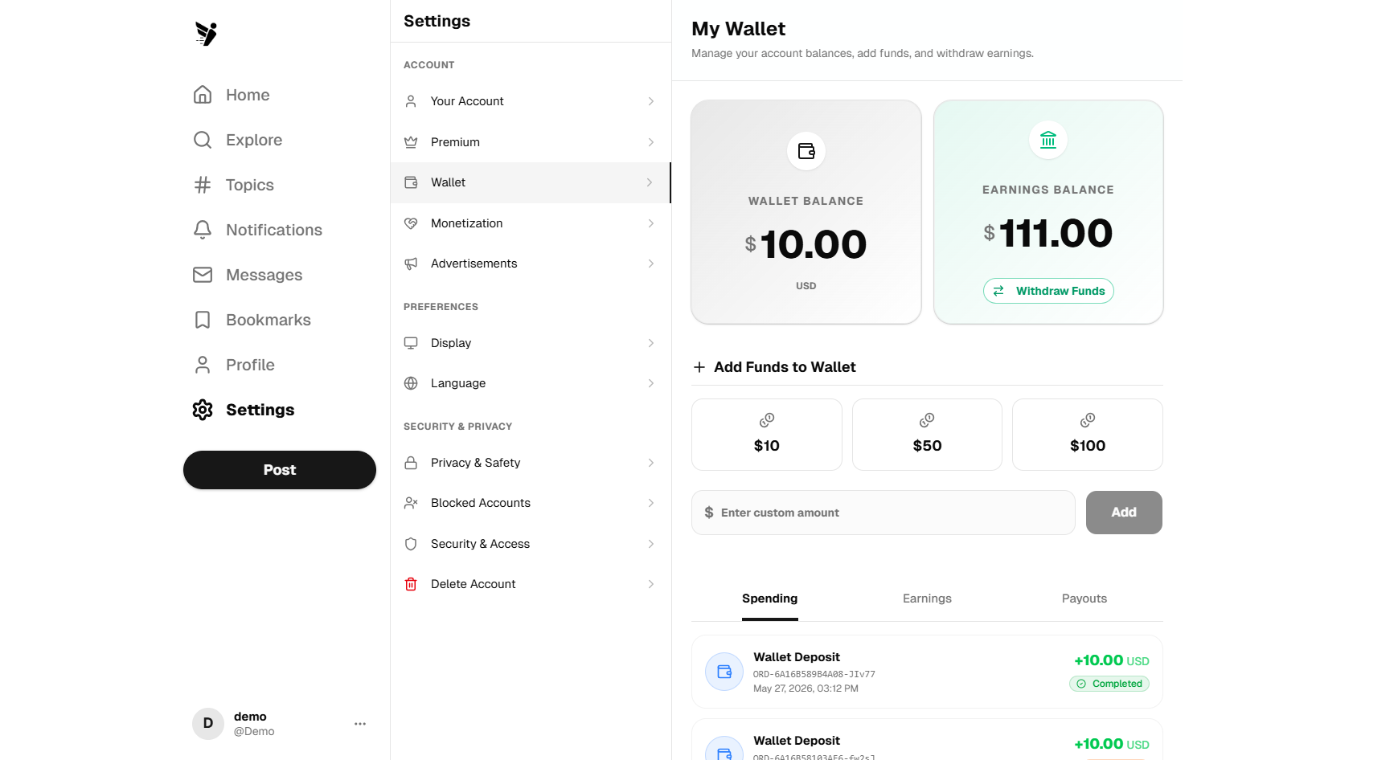
Task: Switch to the Earnings tab
Action: (x=927, y=599)
